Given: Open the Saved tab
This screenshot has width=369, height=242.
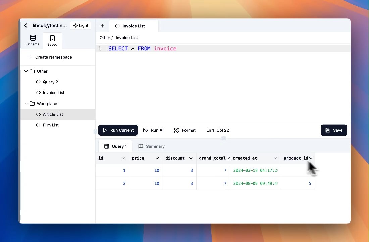Looking at the screenshot, I should click(52, 41).
